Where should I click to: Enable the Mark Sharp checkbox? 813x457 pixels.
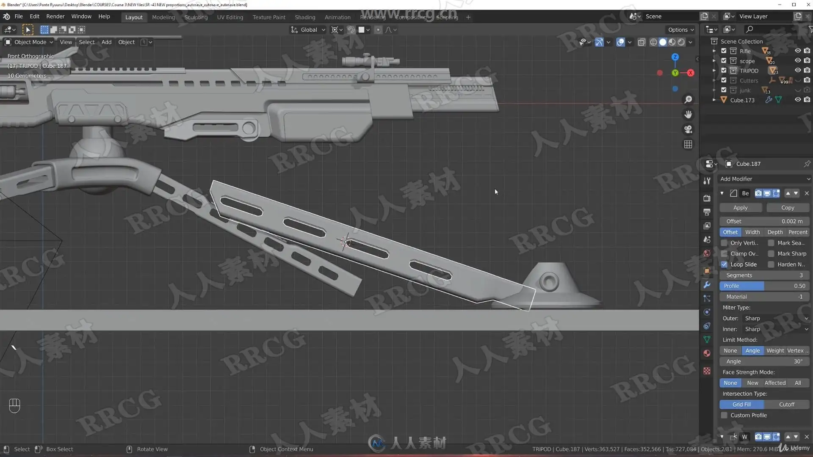pyautogui.click(x=771, y=253)
